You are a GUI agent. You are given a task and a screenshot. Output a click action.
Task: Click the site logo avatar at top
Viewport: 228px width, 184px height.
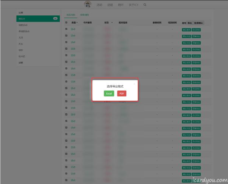pos(88,4)
